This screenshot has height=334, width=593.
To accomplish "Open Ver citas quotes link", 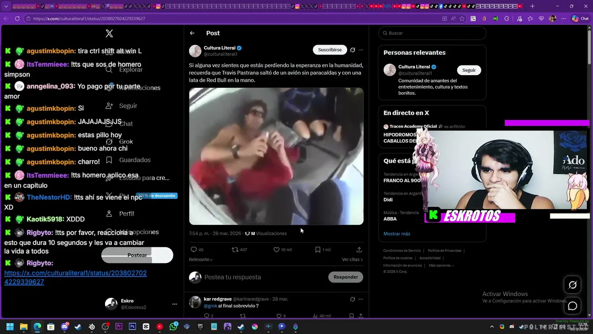I will tap(352, 259).
